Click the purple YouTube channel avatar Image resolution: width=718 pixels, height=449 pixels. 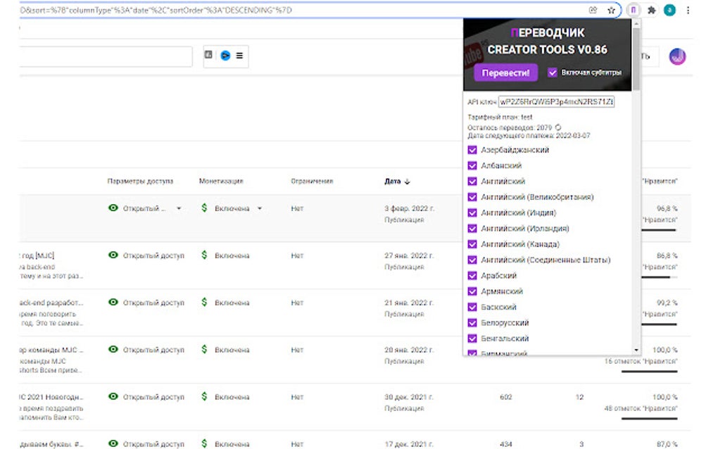pos(677,56)
